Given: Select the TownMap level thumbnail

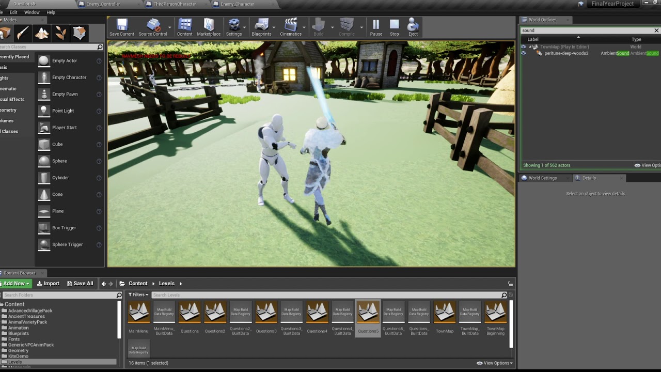Looking at the screenshot, I should (445, 313).
